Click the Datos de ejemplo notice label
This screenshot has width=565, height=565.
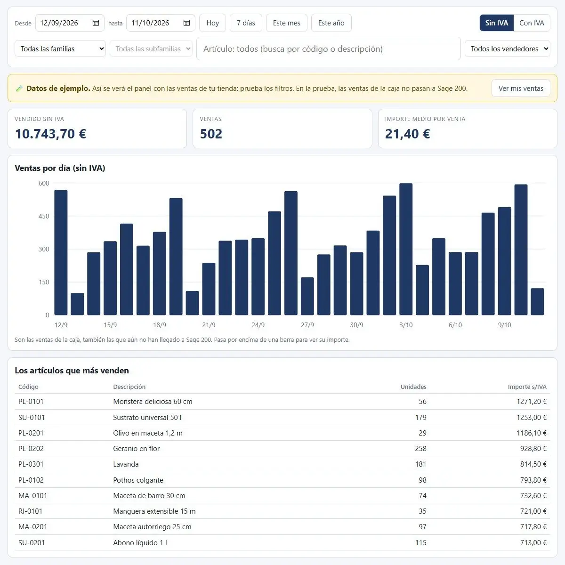point(58,88)
